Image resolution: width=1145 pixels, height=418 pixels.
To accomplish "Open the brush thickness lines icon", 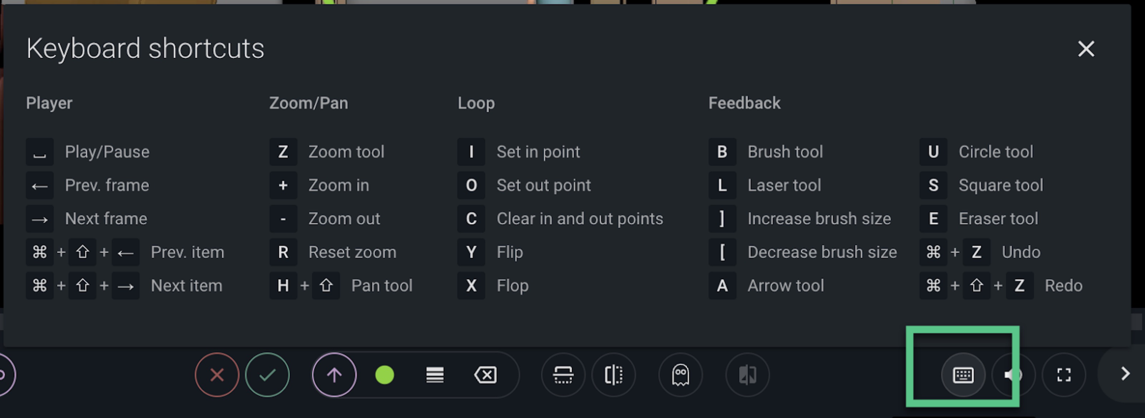I will point(435,375).
